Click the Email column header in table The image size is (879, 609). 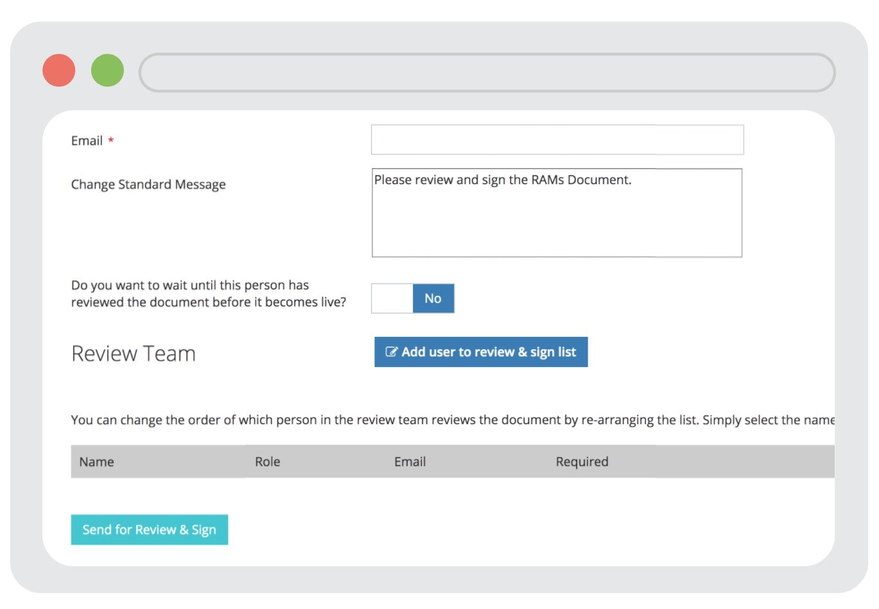coord(410,461)
